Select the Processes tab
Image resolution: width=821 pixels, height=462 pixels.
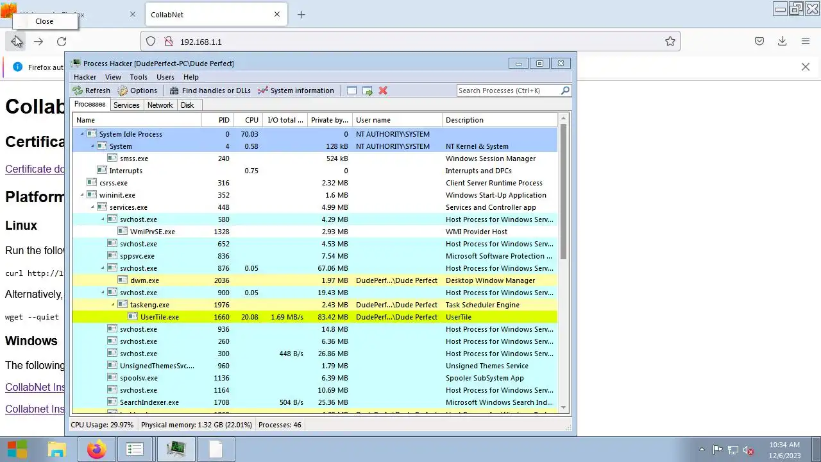90,105
